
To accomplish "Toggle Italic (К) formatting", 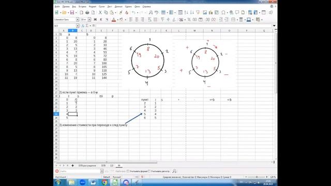I will coord(101,20).
